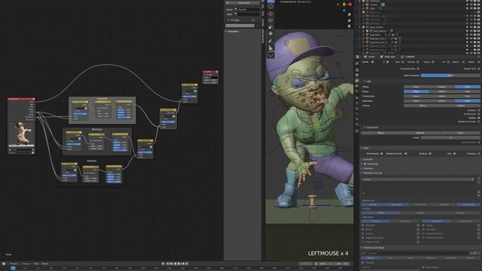482x271 pixels.
Task: Select the Annotate pencil tool
Action: (270, 41)
